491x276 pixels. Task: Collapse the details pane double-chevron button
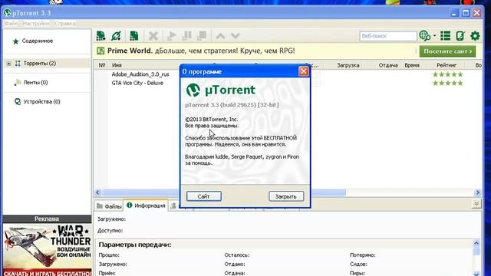click(476, 204)
